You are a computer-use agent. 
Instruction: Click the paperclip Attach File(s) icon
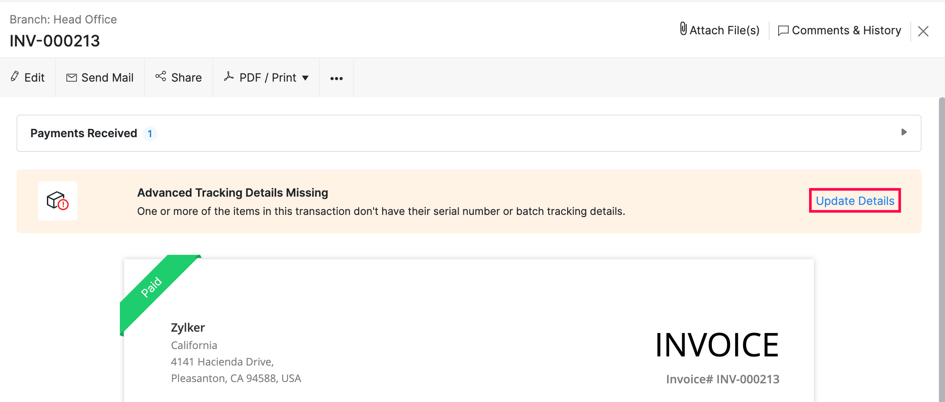tap(683, 29)
